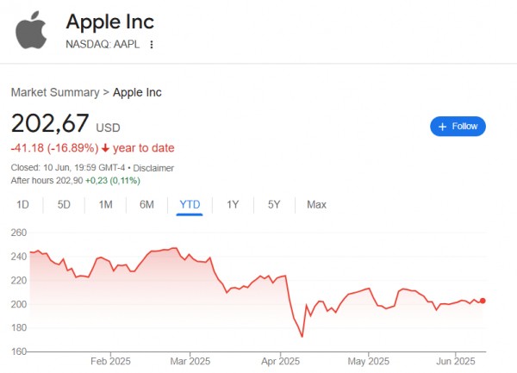
Task: Switch chart to 1D range
Action: click(x=23, y=204)
